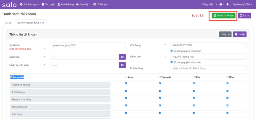Cancel with the Hủy bỏ button
The image size is (256, 119).
[x=225, y=34]
